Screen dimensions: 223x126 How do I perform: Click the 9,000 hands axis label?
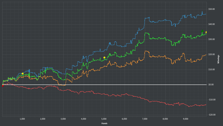click(186, 119)
